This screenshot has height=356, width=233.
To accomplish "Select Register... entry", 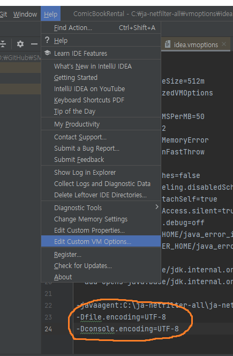I will click(x=101, y=255).
